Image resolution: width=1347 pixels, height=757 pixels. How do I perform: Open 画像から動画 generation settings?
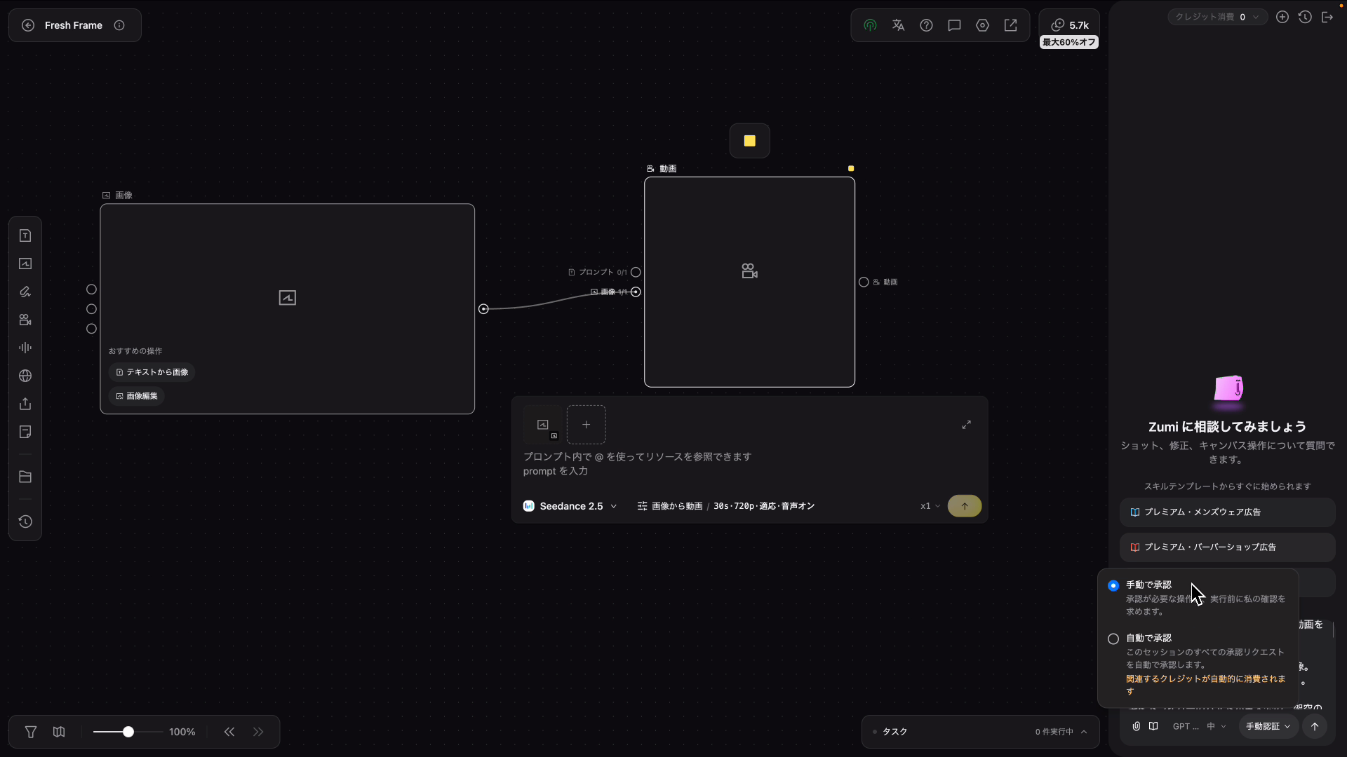(726, 506)
